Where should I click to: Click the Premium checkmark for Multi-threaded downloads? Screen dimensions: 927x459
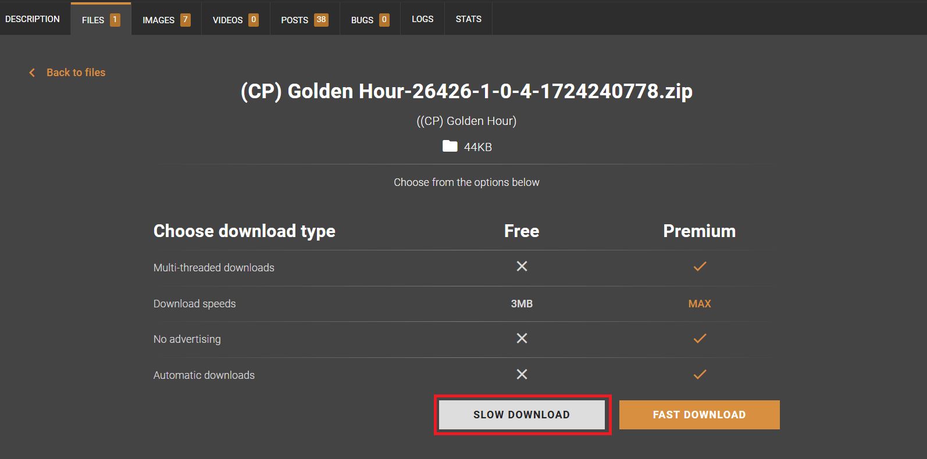tap(700, 266)
